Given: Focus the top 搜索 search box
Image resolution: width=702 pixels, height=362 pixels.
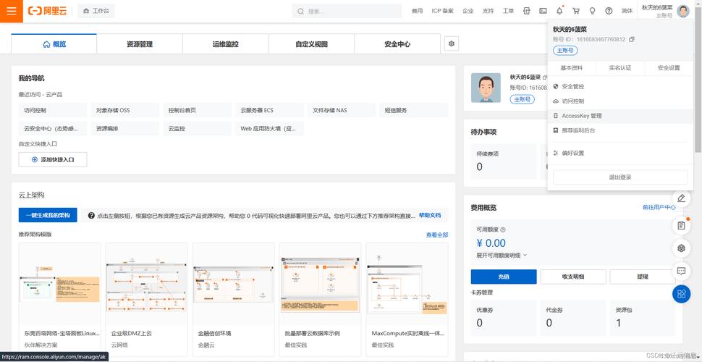Looking at the screenshot, I should click(347, 11).
